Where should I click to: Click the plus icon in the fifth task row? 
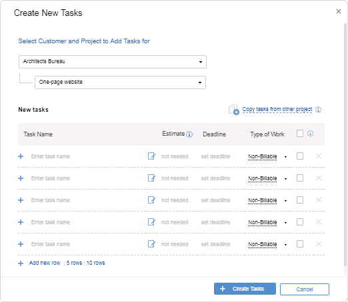coord(21,244)
